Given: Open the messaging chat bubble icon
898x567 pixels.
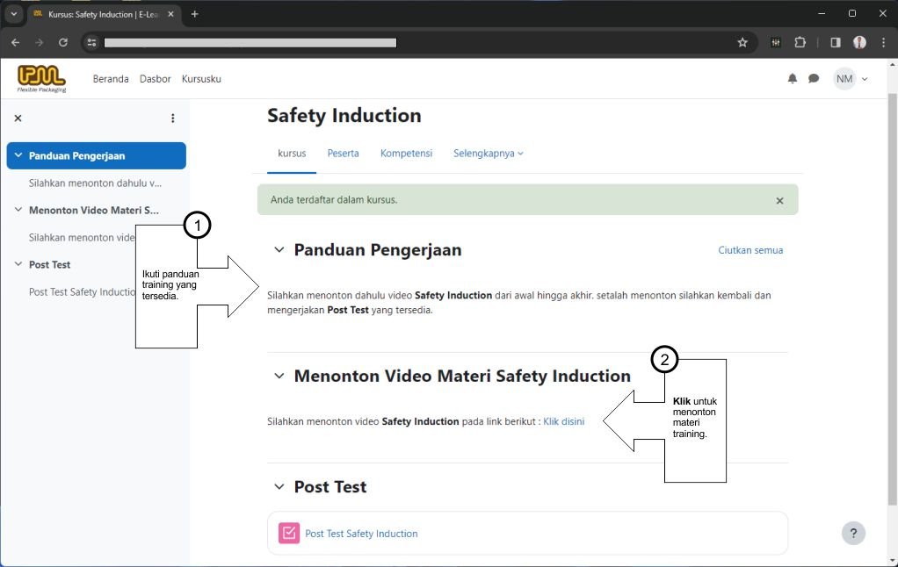Looking at the screenshot, I should [814, 79].
